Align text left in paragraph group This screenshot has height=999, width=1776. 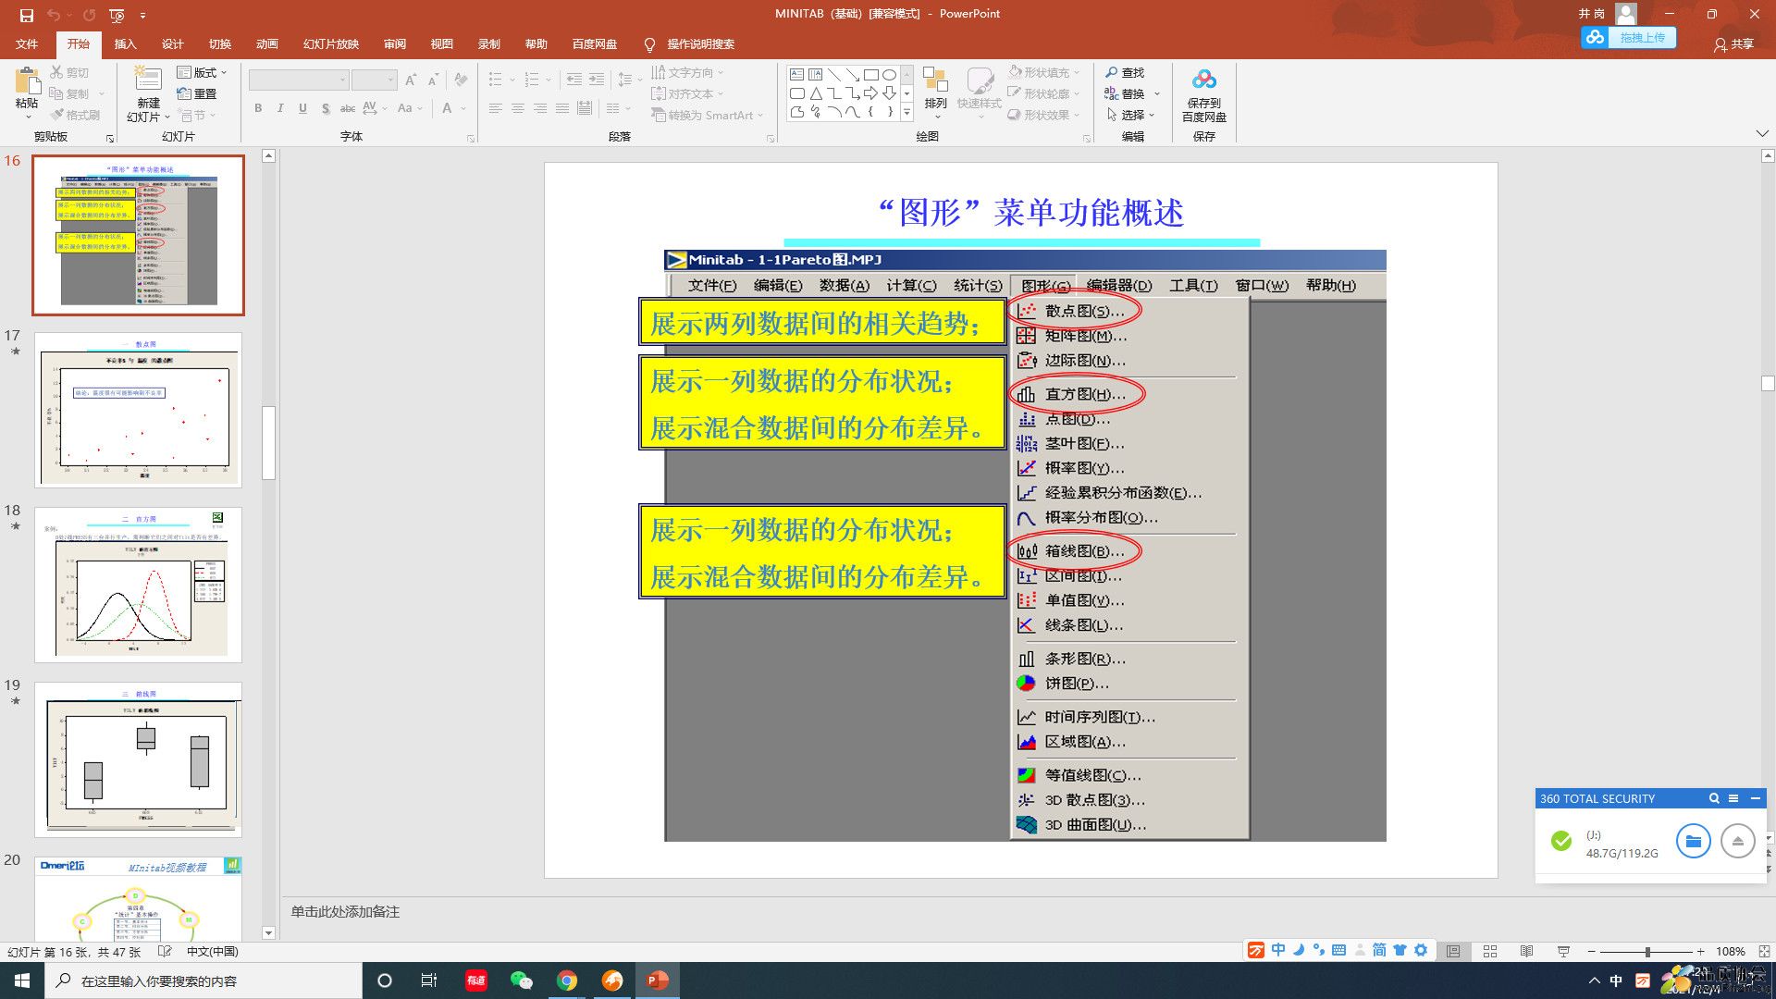coord(496,108)
